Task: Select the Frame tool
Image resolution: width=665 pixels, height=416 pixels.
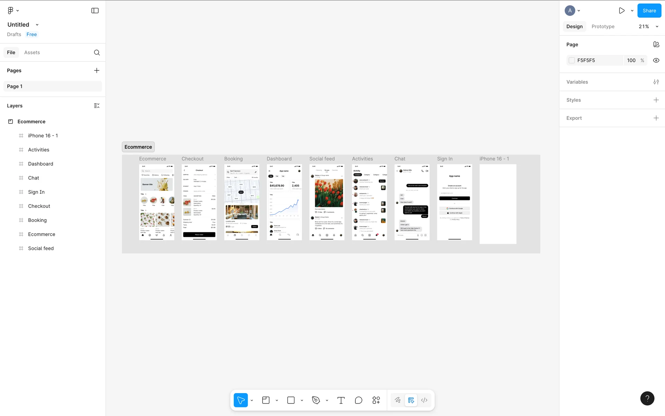Action: (x=266, y=400)
